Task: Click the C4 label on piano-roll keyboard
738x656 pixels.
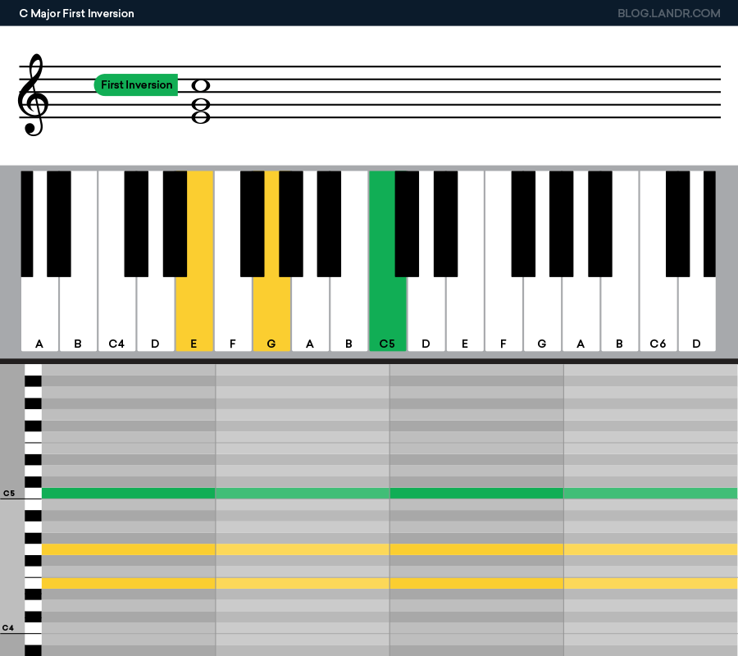Action: [8, 628]
